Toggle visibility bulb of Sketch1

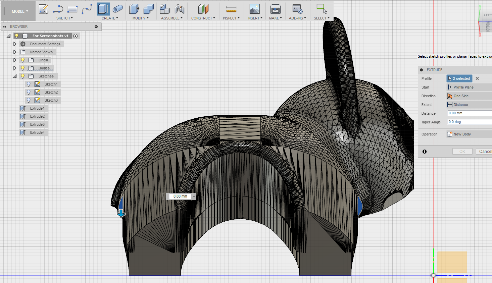[29, 84]
